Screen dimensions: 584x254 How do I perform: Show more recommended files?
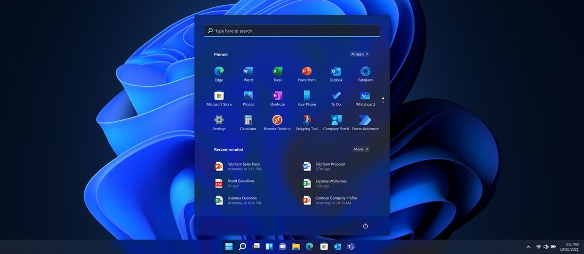[360, 149]
